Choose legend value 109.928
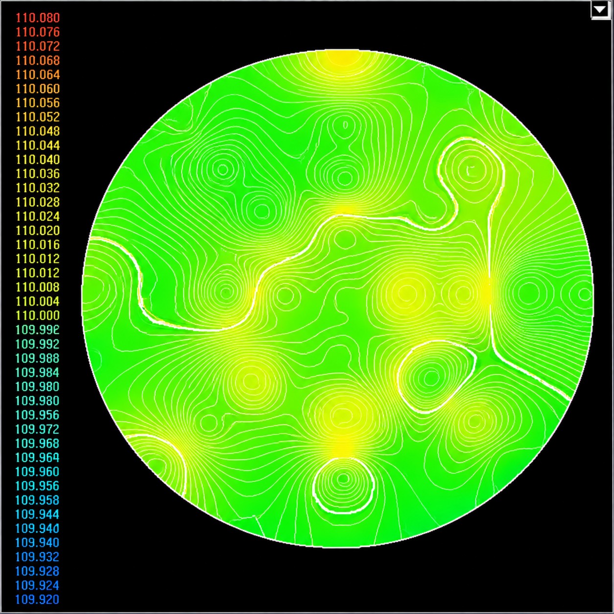The height and width of the screenshot is (614, 614). coord(38,571)
